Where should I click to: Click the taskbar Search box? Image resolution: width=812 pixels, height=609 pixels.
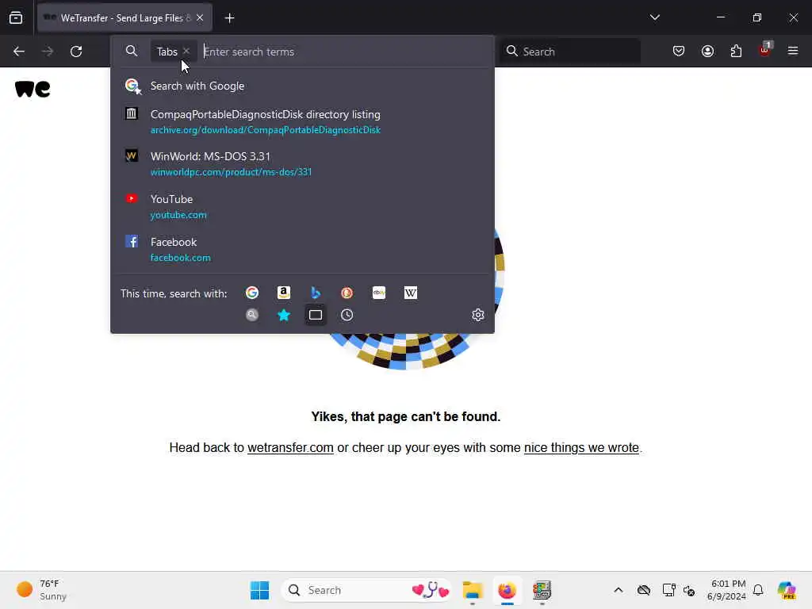(366, 590)
